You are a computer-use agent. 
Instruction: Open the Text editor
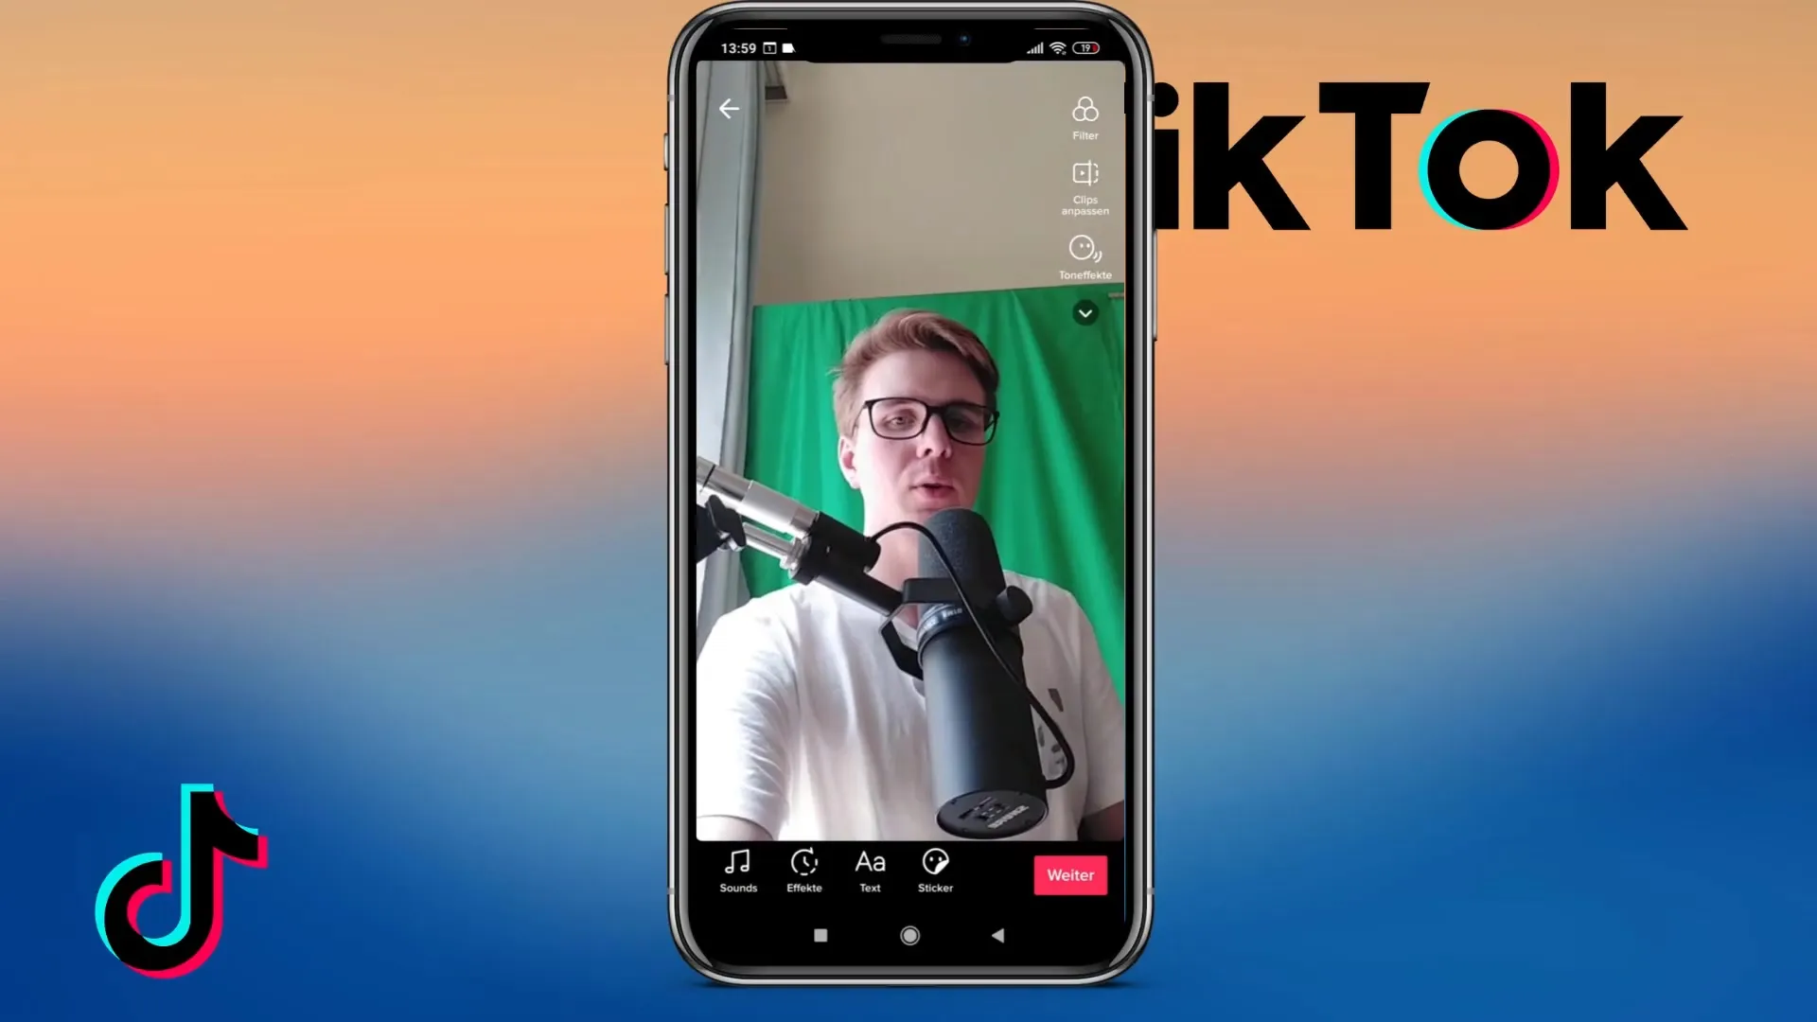[x=870, y=870]
